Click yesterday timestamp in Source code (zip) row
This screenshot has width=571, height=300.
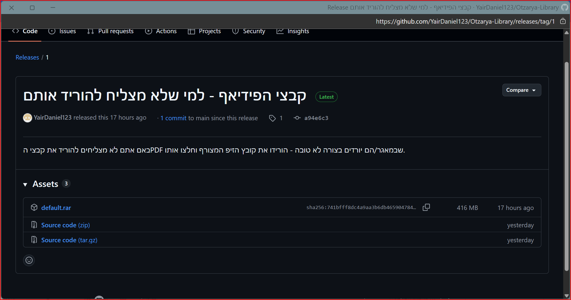(x=520, y=225)
